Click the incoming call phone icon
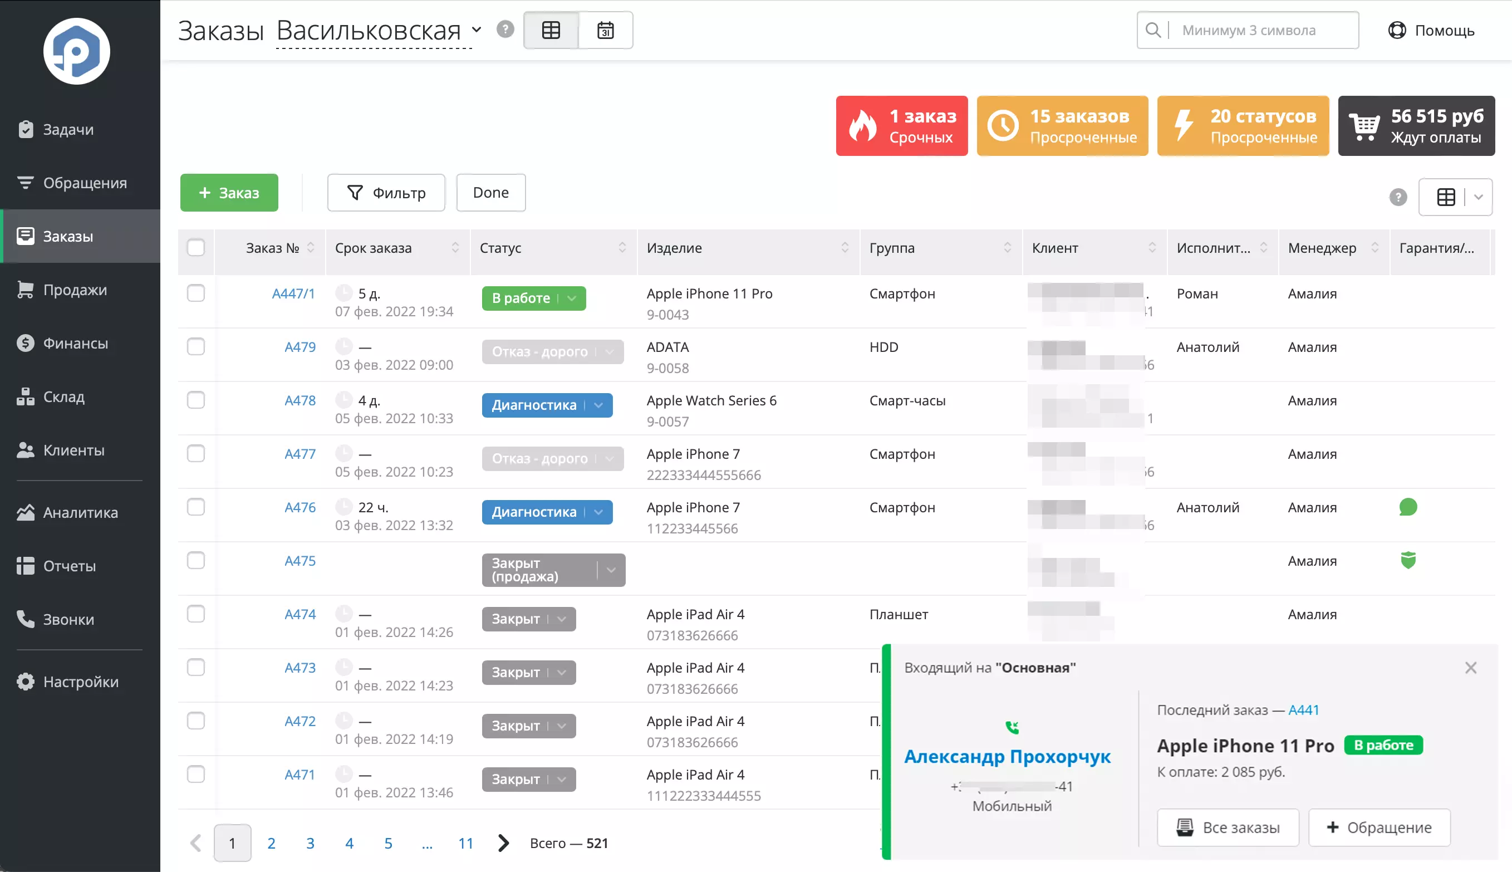 coord(1012,727)
